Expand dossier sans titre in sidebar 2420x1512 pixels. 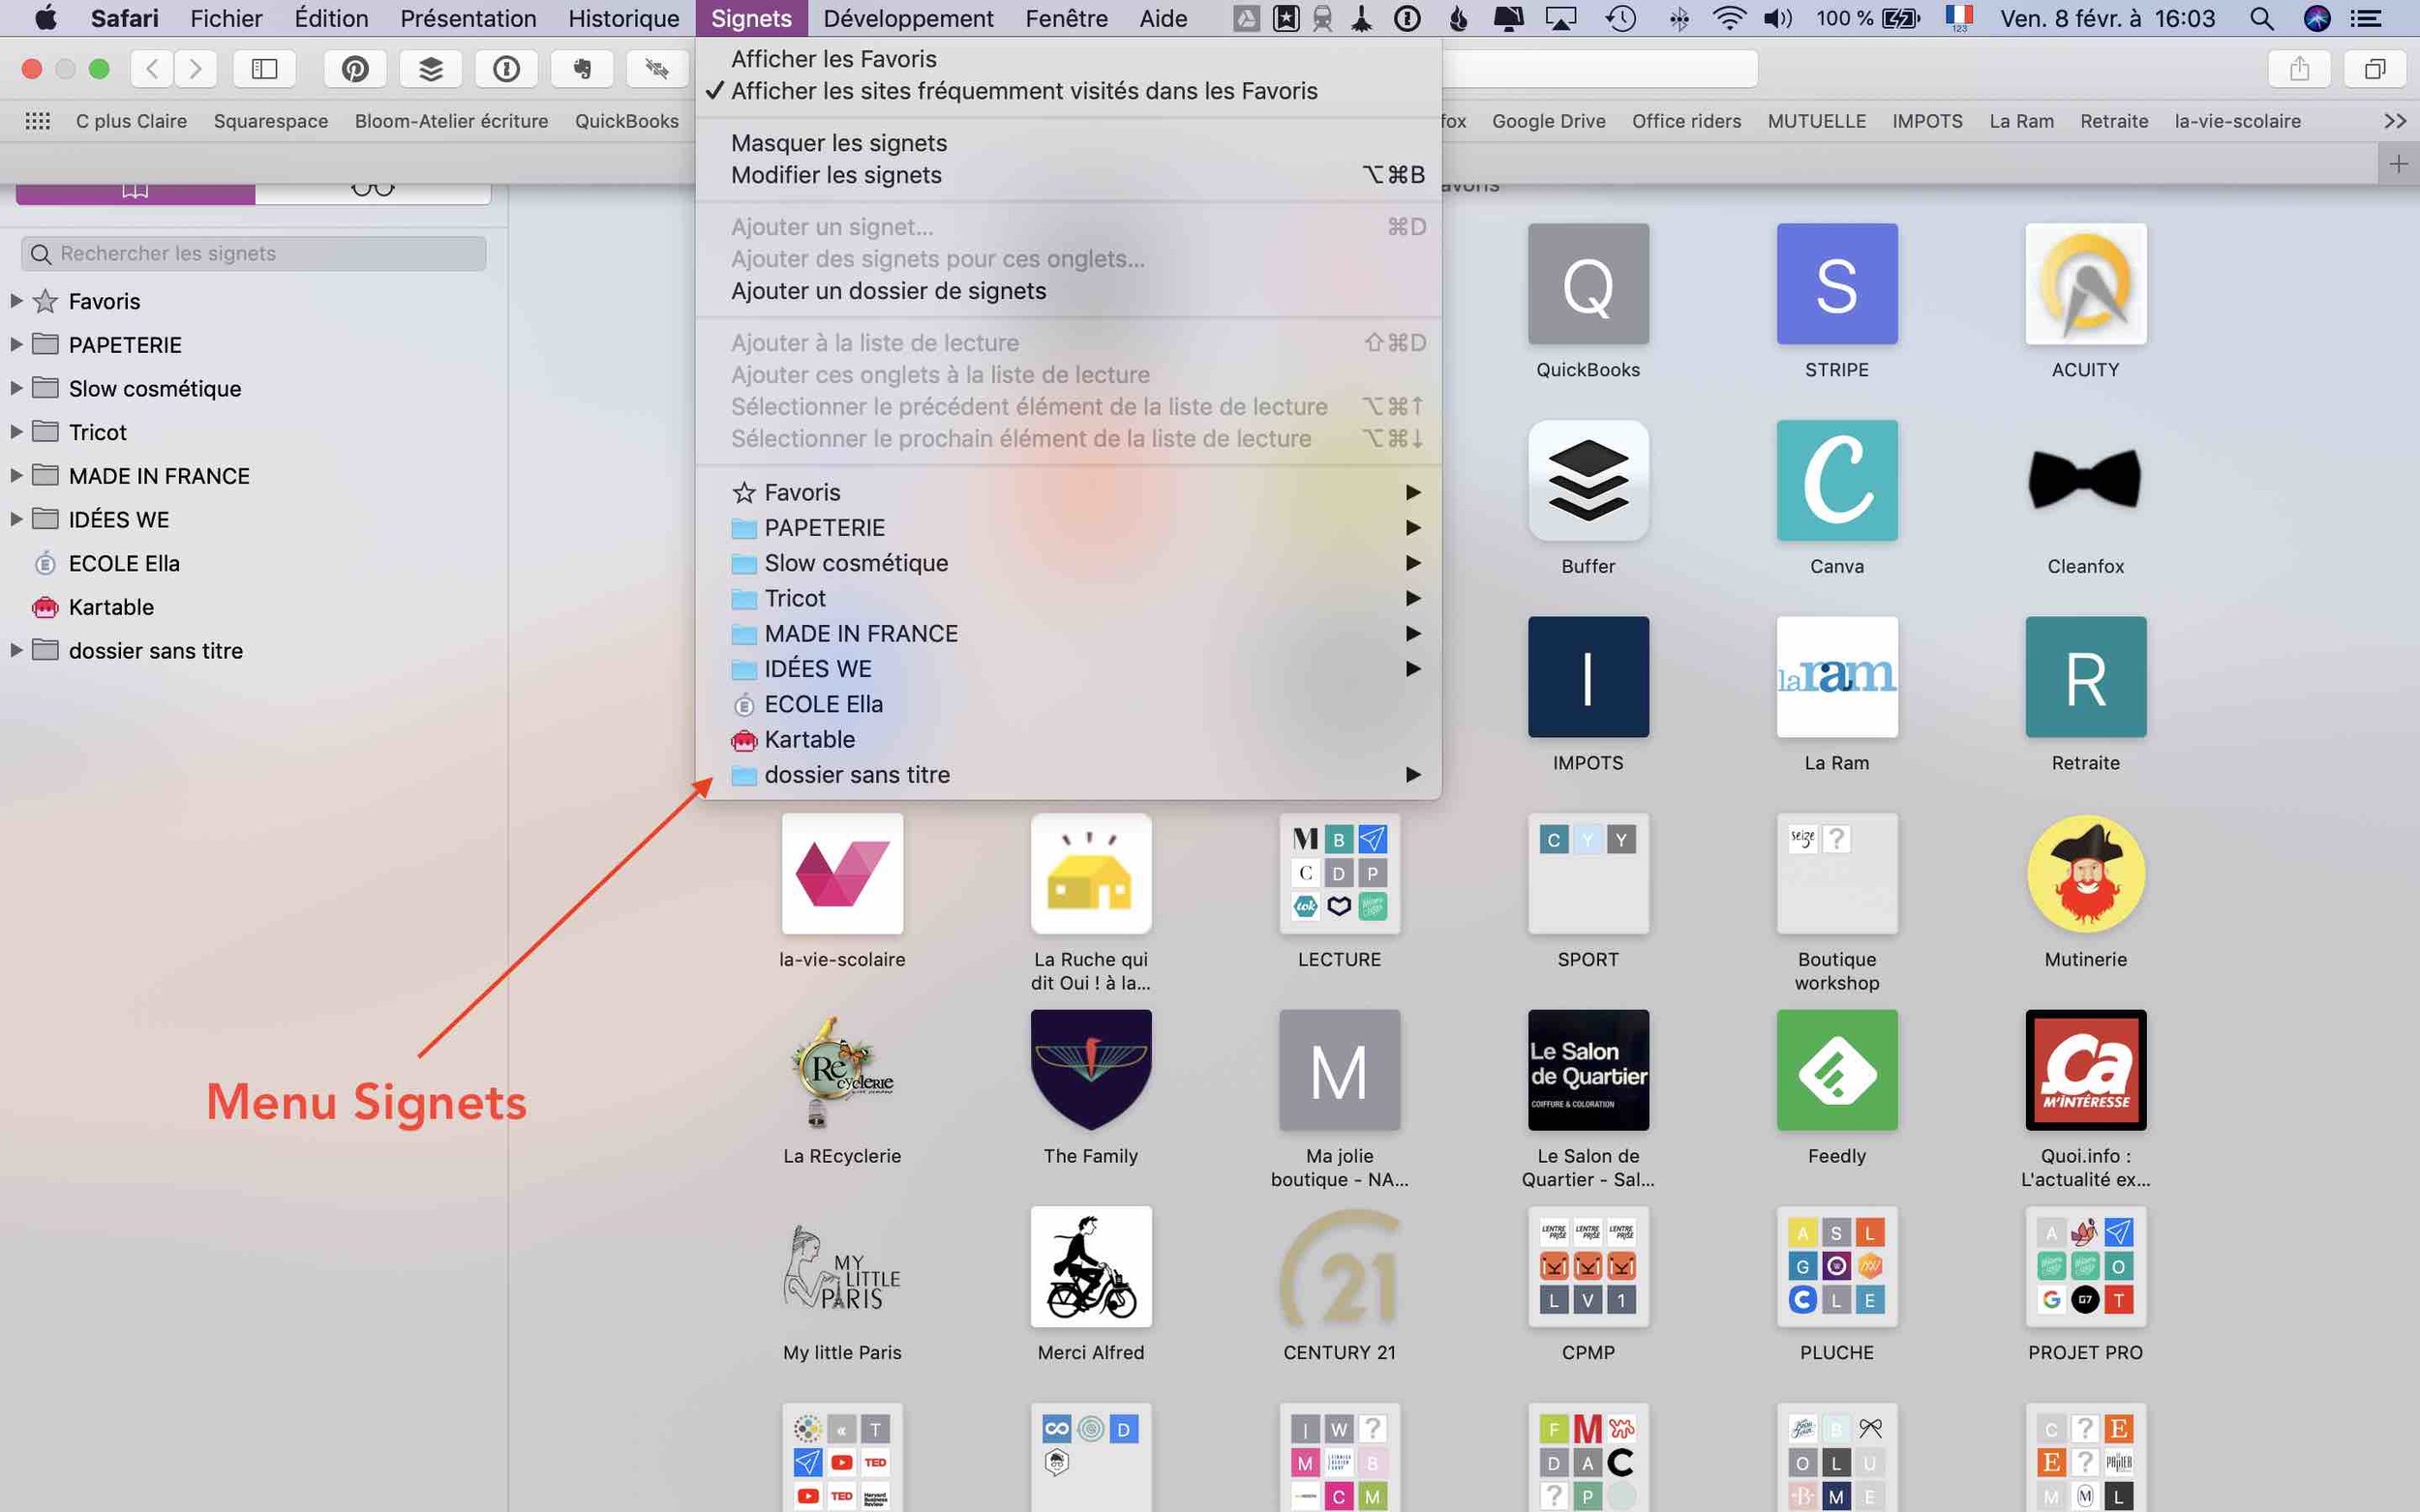tap(16, 650)
